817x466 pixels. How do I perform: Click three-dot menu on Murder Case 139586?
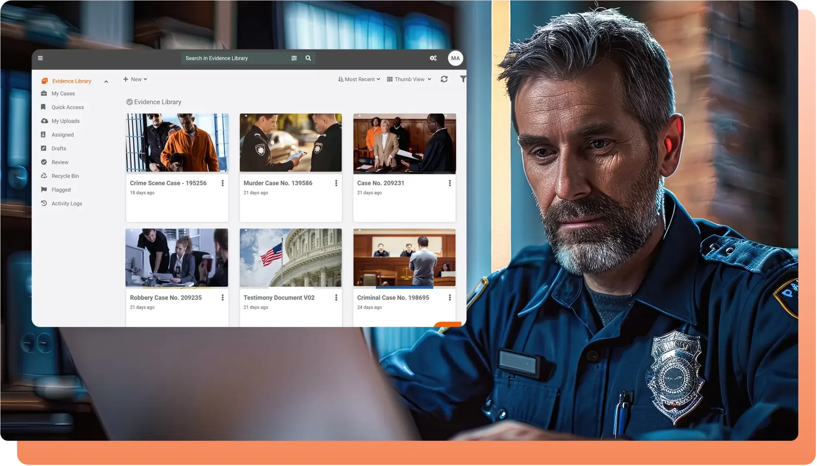(335, 182)
